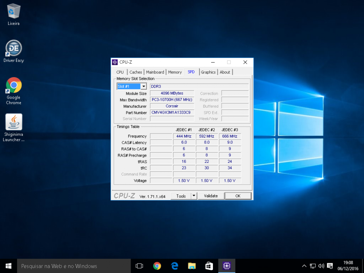Click the Windows Start button

(8, 266)
